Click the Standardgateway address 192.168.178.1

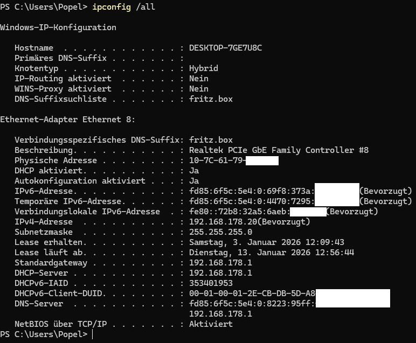pos(220,263)
